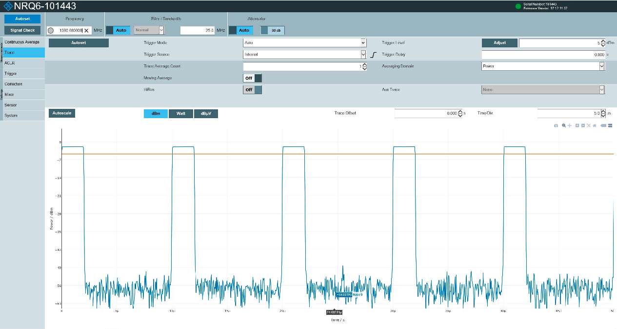Image resolution: width=617 pixels, height=329 pixels.
Task: Open the System settings page
Action: pyautogui.click(x=23, y=115)
